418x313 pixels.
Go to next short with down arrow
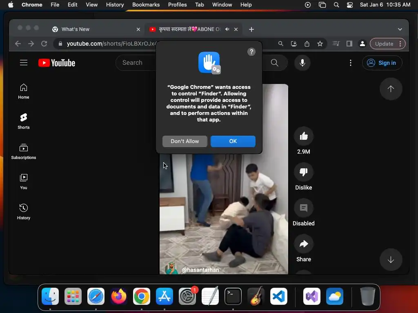pos(391,260)
